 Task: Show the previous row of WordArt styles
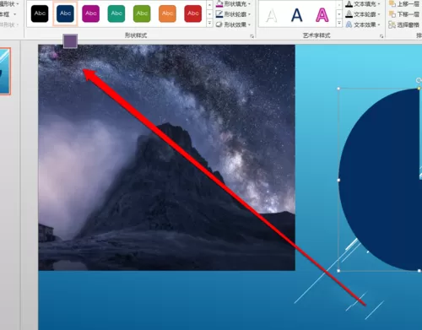click(x=339, y=5)
